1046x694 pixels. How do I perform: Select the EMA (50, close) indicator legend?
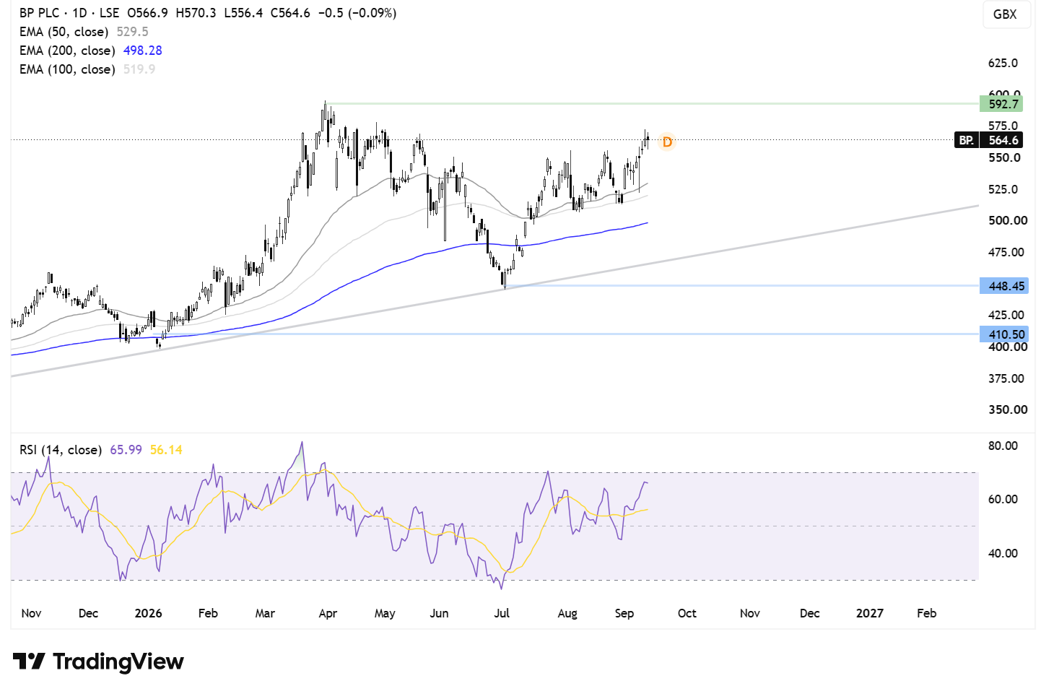[64, 32]
